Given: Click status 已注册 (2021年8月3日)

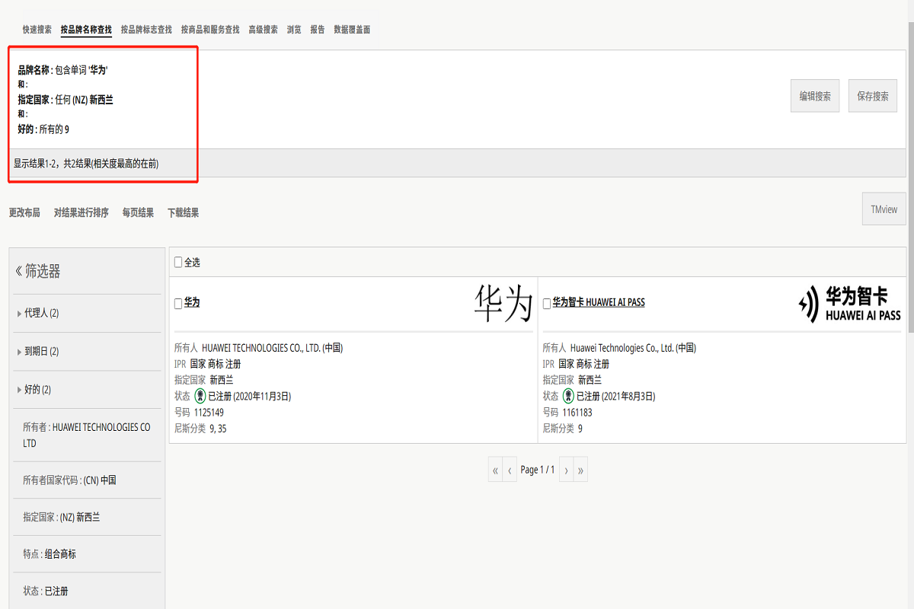Looking at the screenshot, I should 615,396.
